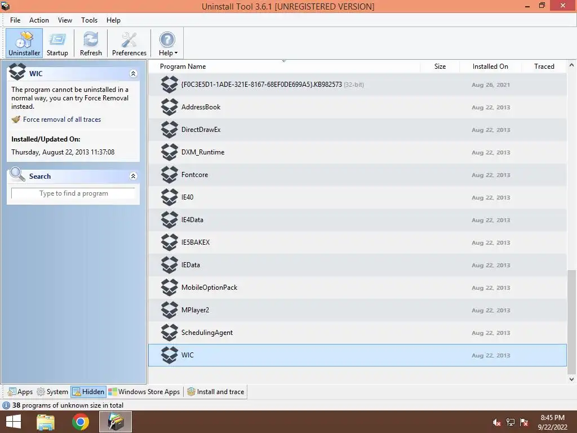This screenshot has width=577, height=433.
Task: Click the MPlayer2 program icon
Action: pyautogui.click(x=170, y=310)
